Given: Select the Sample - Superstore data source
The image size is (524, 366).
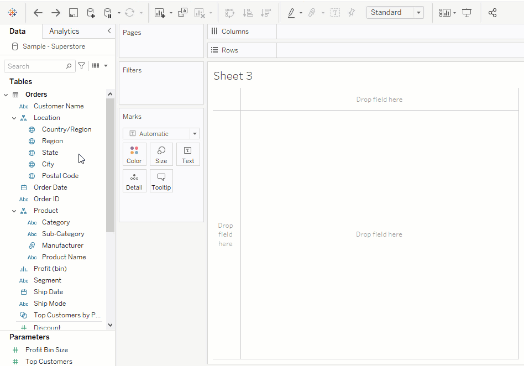Looking at the screenshot, I should pos(53,46).
